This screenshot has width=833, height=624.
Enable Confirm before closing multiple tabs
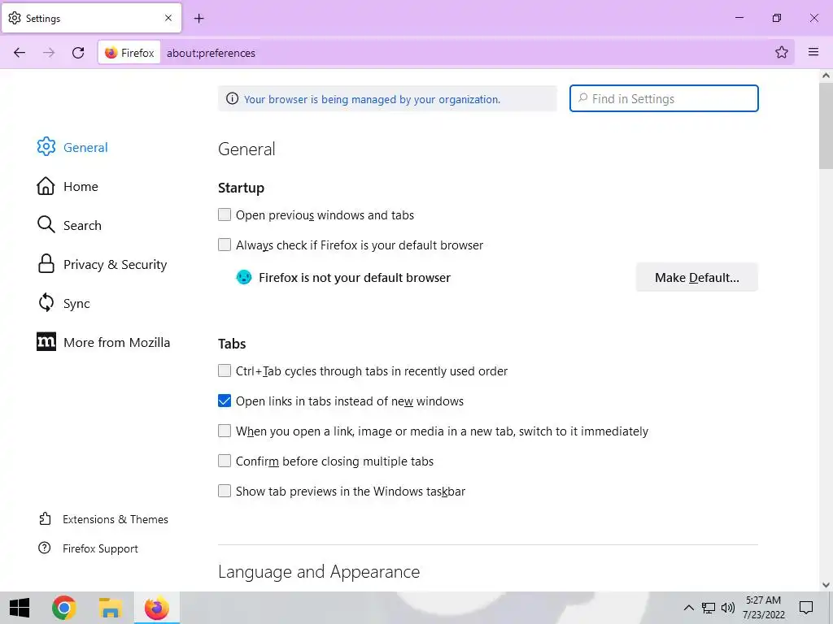pyautogui.click(x=225, y=461)
